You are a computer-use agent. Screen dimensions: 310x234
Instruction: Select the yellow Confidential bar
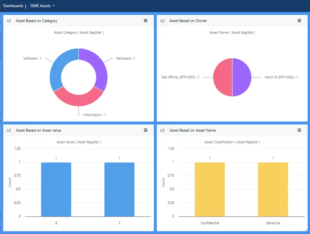click(x=210, y=189)
